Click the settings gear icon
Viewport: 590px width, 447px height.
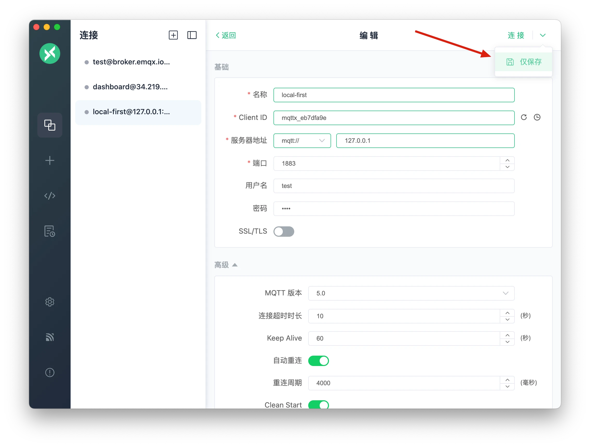(x=50, y=301)
